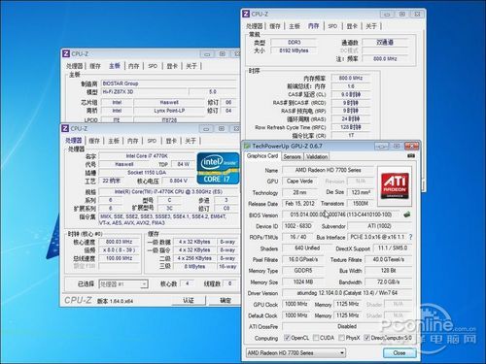Click the GDDR5 memory type value
This screenshot has width=486, height=364.
[x=303, y=271]
